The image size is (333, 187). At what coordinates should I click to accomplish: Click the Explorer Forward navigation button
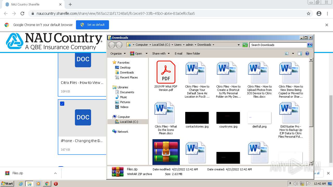[x=119, y=45]
